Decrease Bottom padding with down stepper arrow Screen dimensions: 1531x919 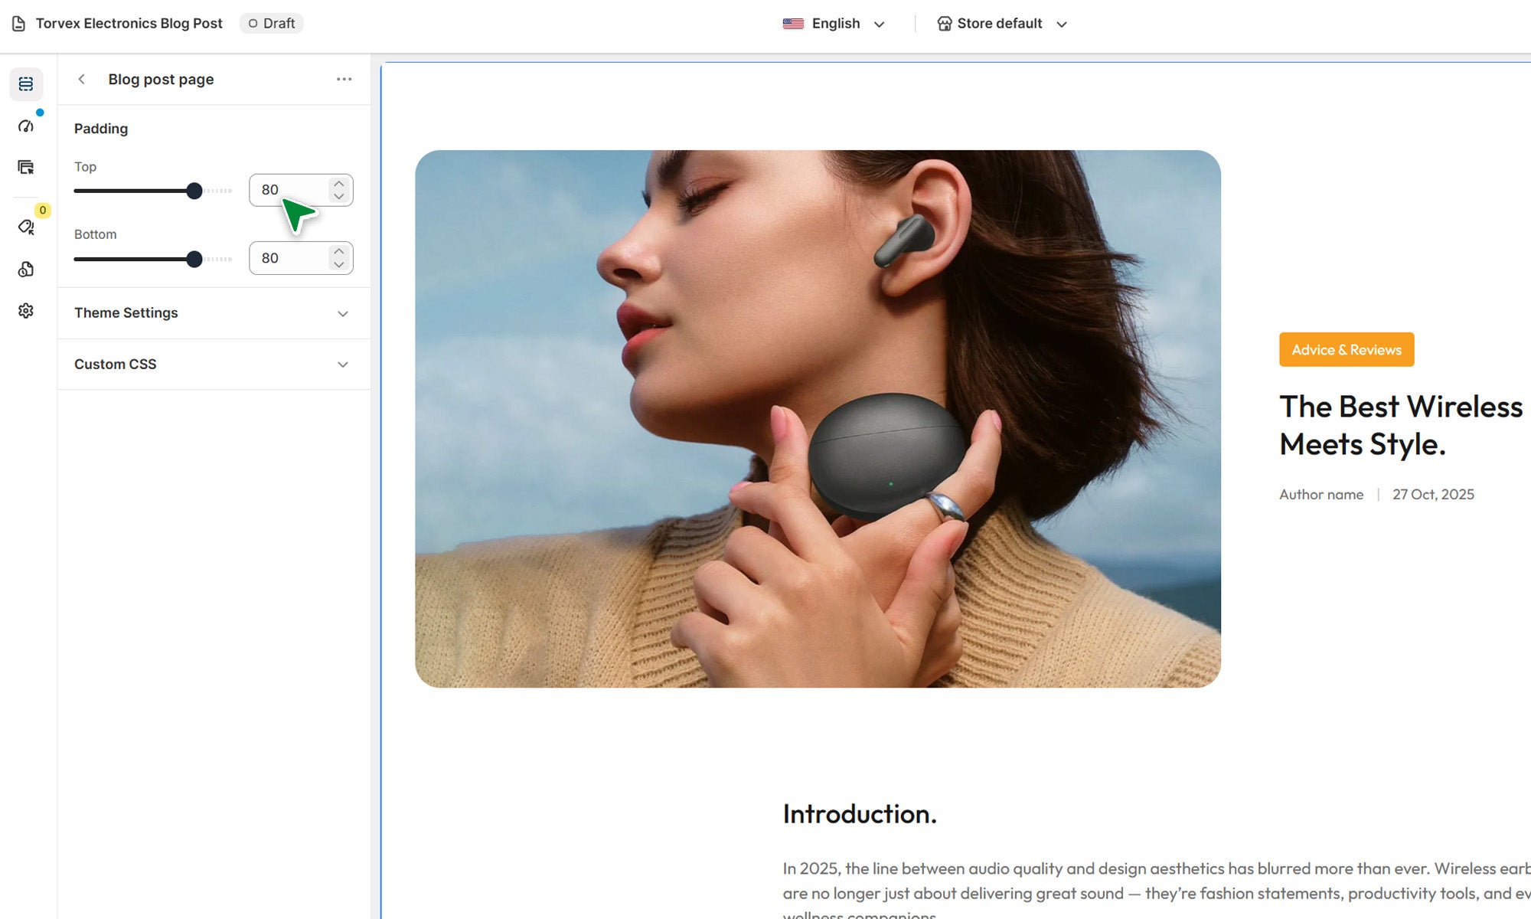338,265
